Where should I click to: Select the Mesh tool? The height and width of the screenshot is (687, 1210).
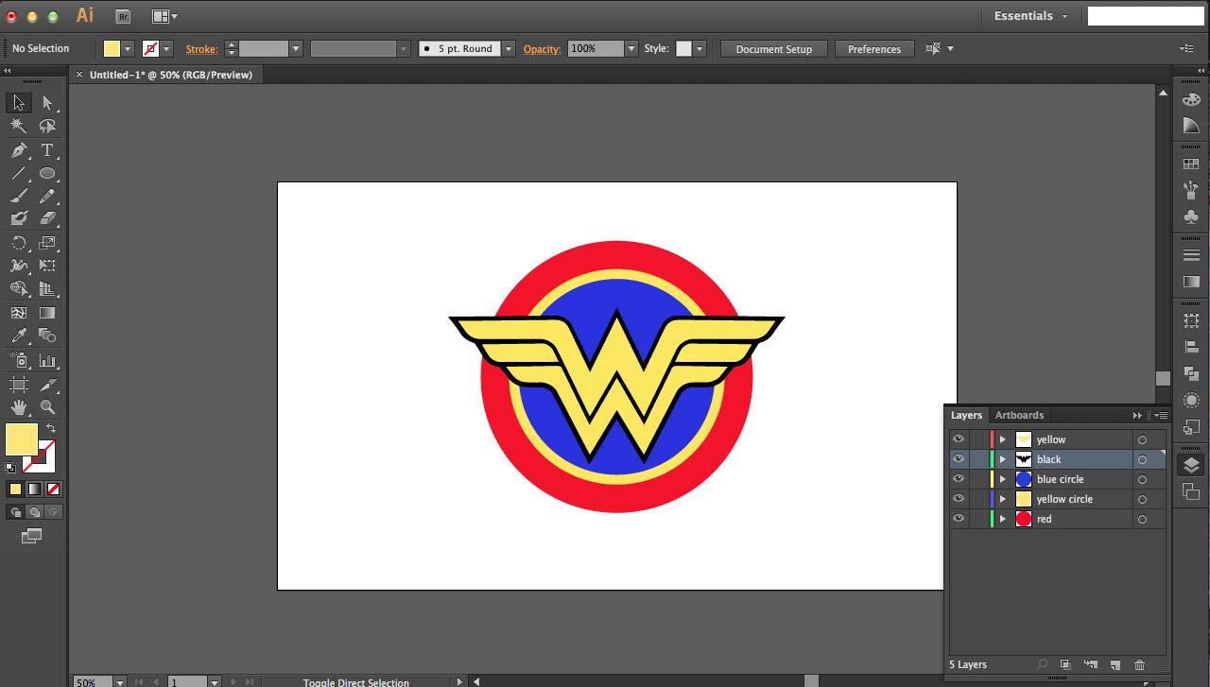pyautogui.click(x=19, y=313)
